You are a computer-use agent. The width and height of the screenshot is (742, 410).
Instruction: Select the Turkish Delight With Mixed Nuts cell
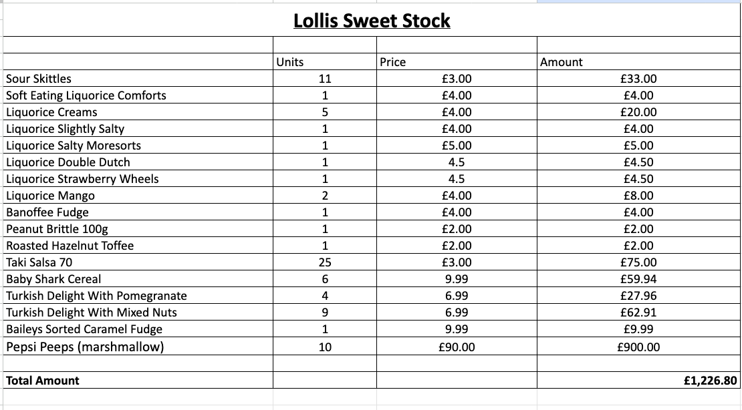(92, 313)
